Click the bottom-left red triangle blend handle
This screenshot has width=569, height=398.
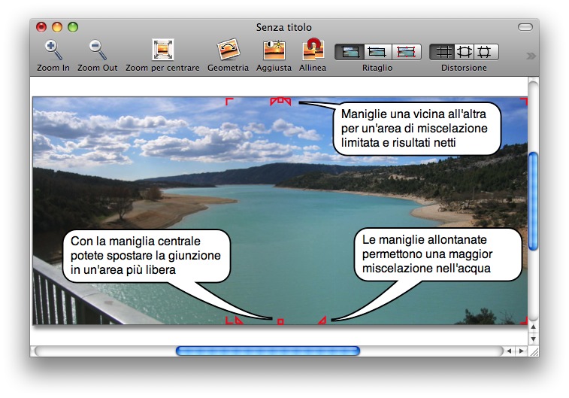pos(238,321)
